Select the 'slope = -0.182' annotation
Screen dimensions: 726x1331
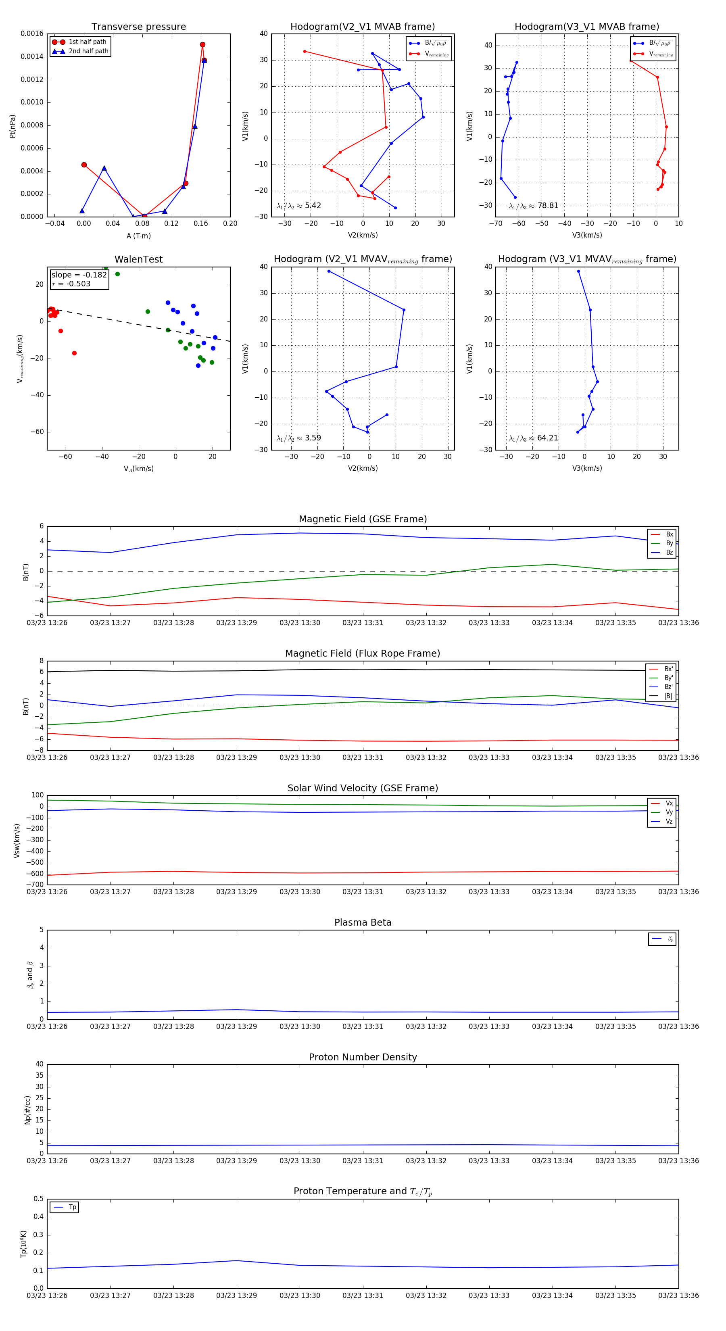[79, 275]
